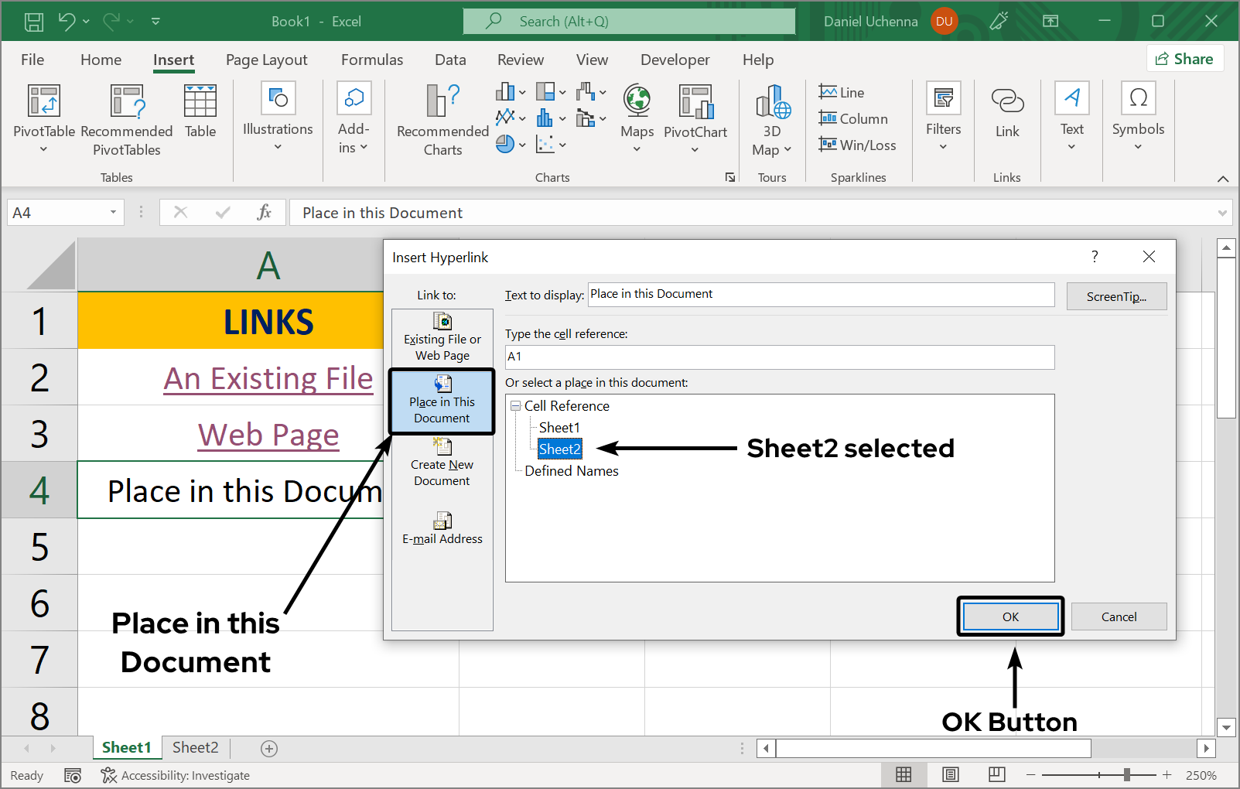1240x789 pixels.
Task: Toggle Page Layout view
Action: pos(950,774)
